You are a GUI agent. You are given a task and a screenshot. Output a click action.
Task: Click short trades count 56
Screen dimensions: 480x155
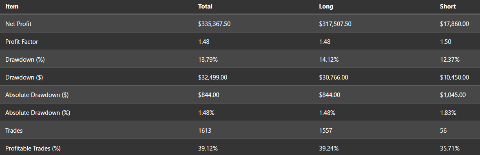pyautogui.click(x=443, y=131)
